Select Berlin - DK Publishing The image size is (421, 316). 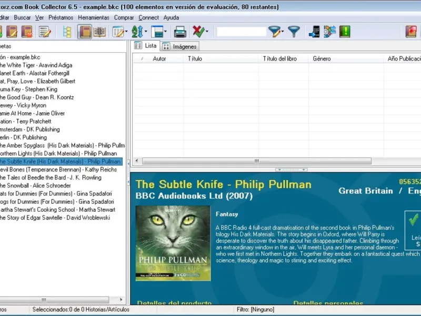(x=23, y=137)
